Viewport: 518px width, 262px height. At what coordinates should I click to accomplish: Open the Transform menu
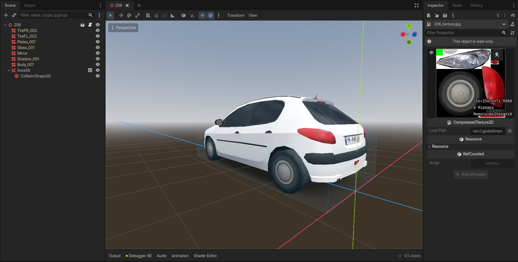pyautogui.click(x=236, y=15)
